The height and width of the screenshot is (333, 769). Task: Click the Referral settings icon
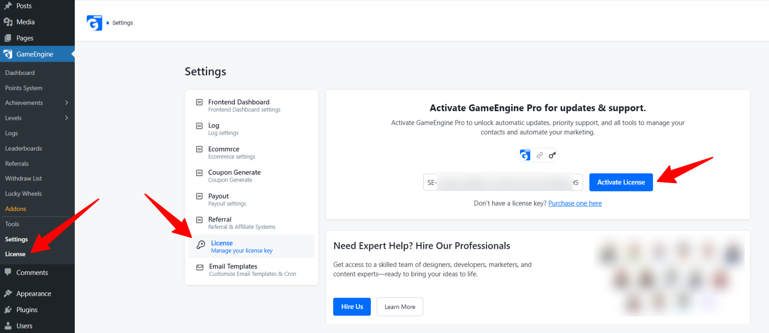click(x=199, y=220)
